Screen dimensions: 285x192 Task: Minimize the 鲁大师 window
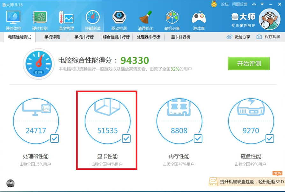coord(271,4)
